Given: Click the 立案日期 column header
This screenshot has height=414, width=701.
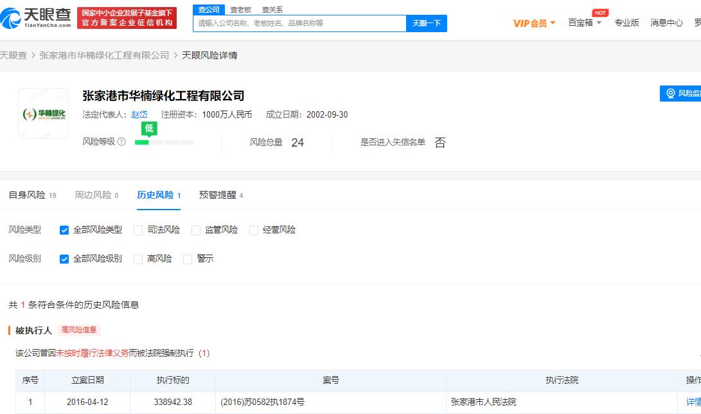Looking at the screenshot, I should point(87,380).
